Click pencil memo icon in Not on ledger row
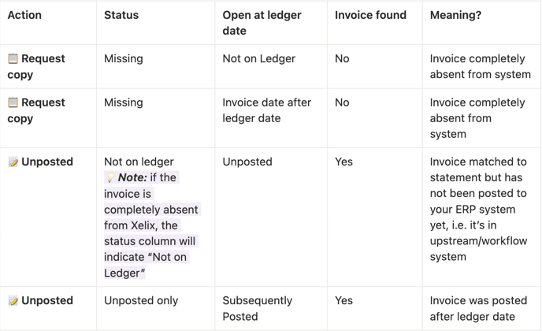542x331 pixels. point(13,162)
